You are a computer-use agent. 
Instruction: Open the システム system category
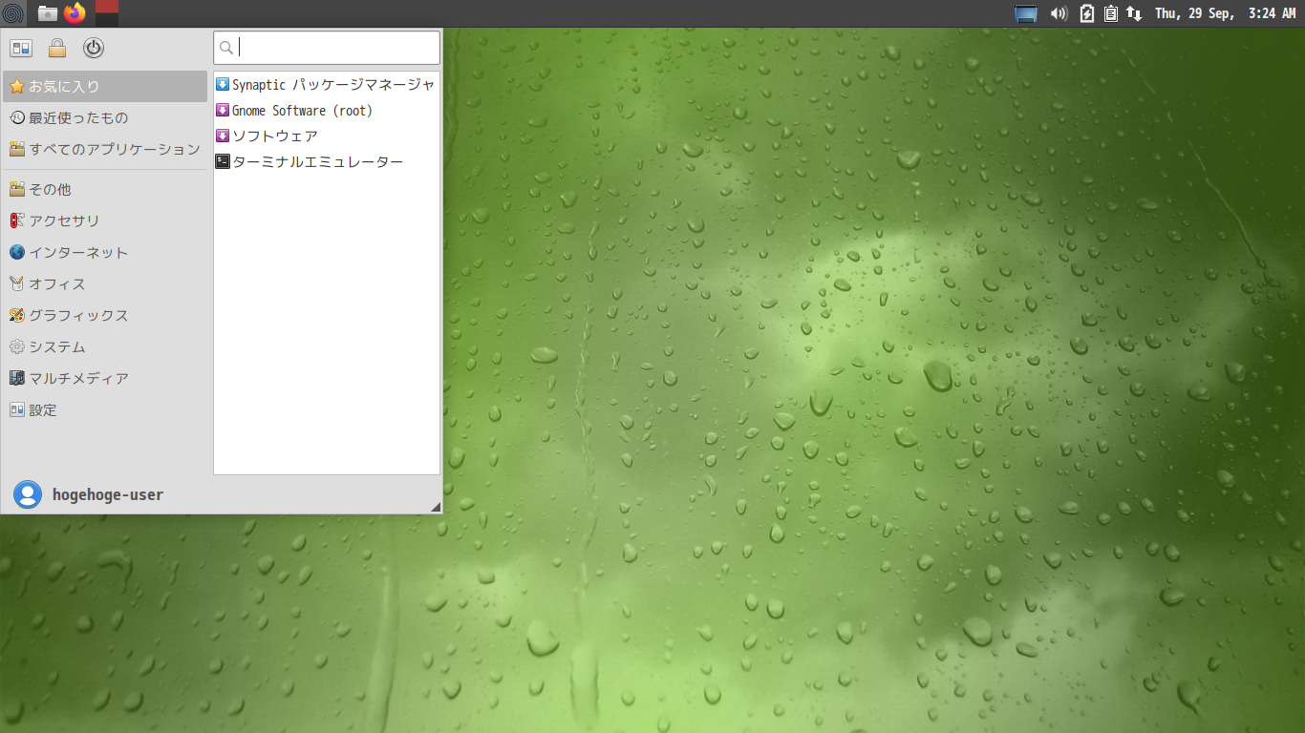(105, 346)
